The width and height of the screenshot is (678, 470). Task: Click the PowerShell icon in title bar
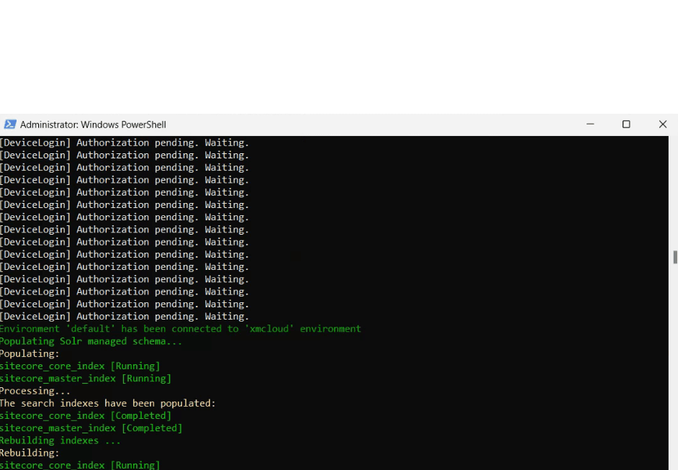coord(10,124)
